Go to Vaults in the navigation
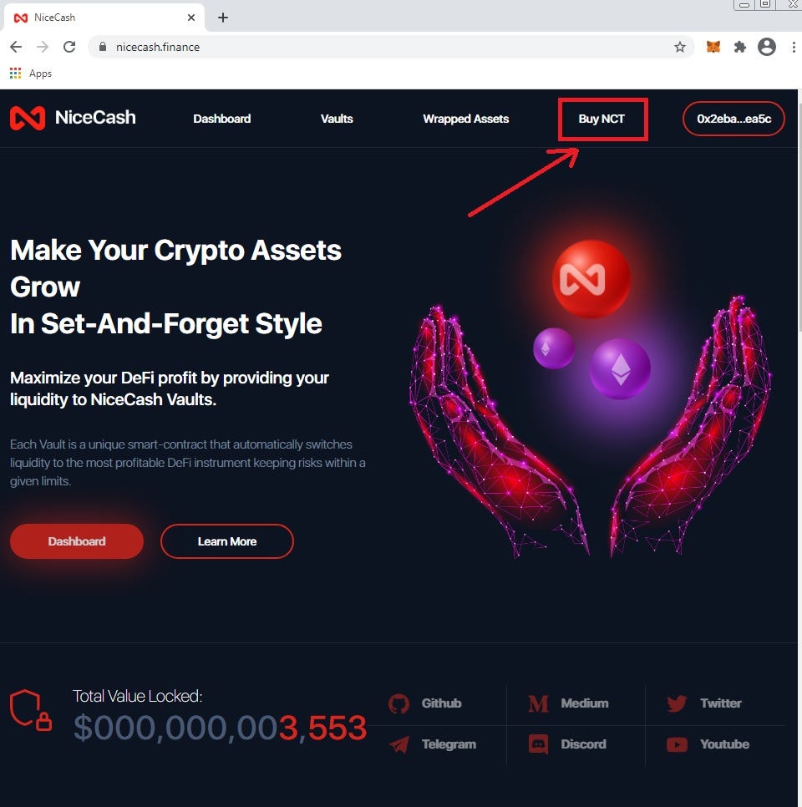 [337, 119]
